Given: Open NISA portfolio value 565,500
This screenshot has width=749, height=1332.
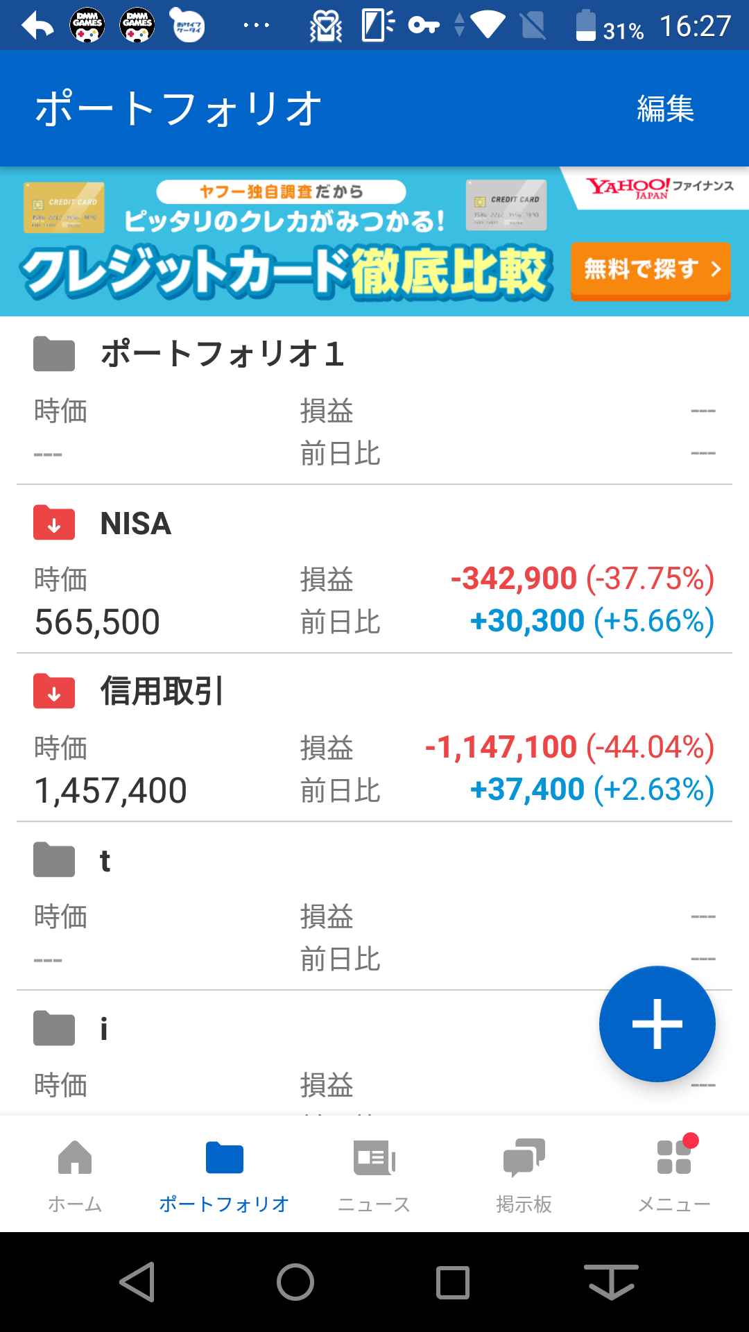Looking at the screenshot, I should [x=97, y=622].
